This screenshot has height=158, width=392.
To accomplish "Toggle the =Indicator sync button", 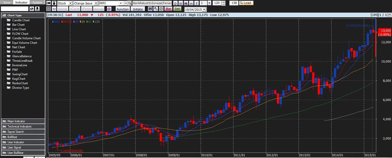I will pyautogui.click(x=99, y=9).
